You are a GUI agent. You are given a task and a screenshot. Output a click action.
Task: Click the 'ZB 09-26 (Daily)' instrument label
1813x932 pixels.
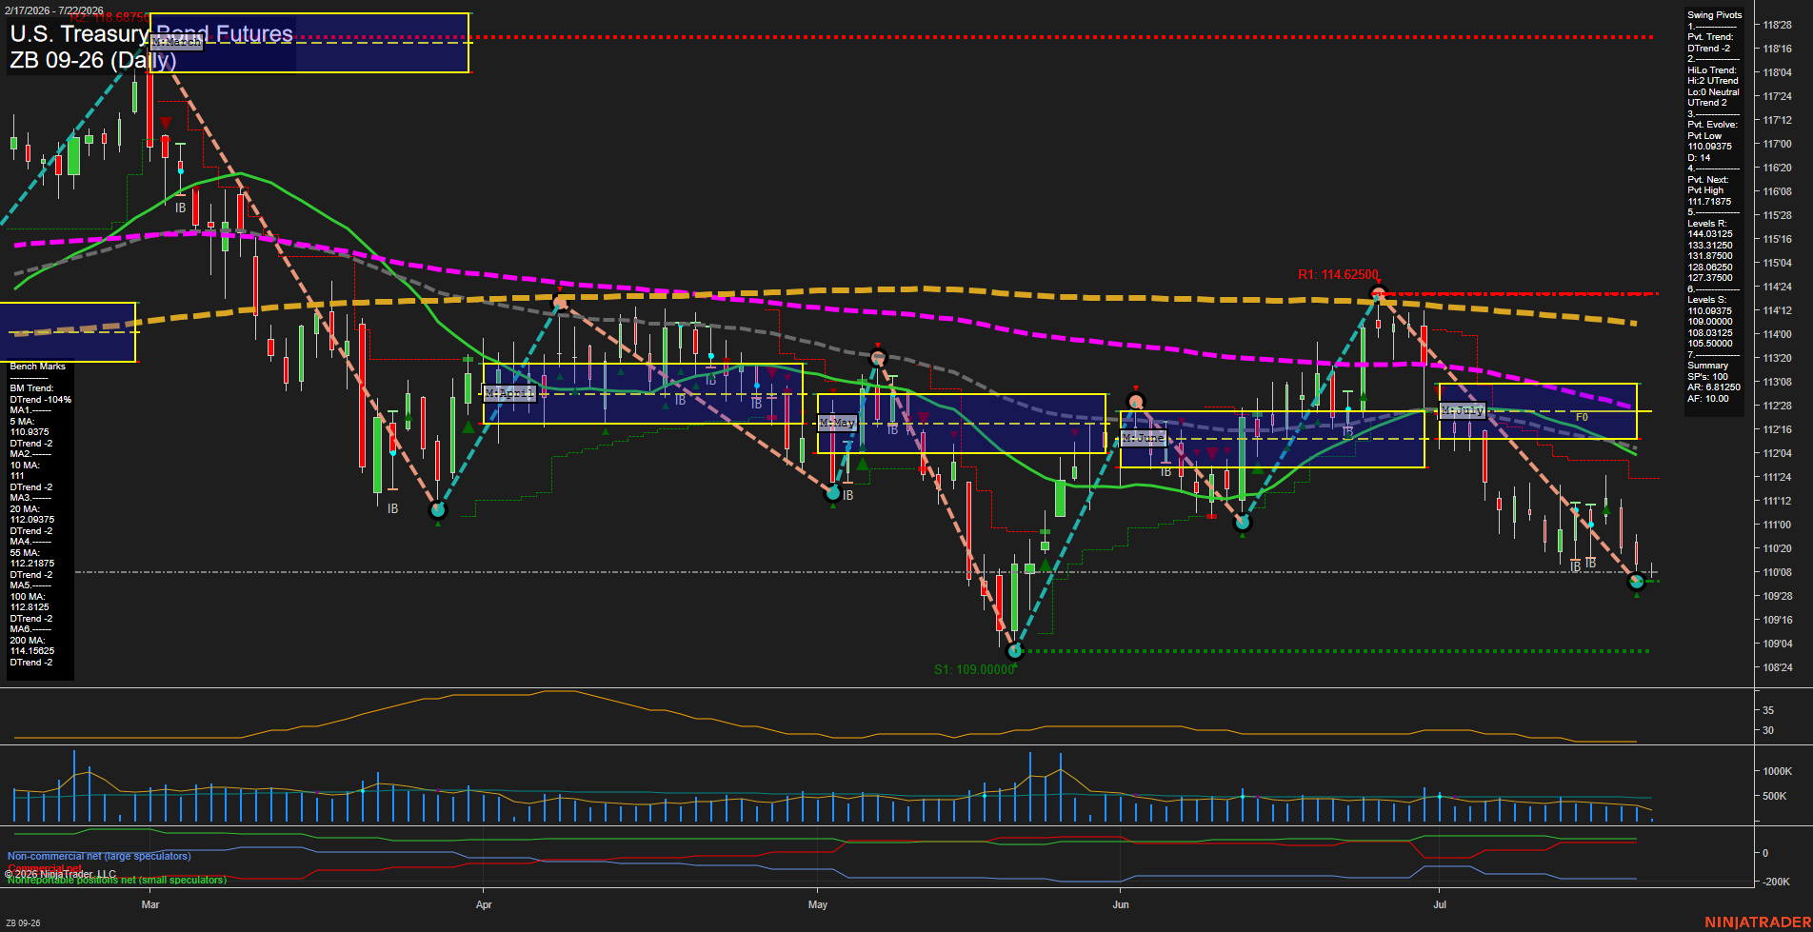click(93, 60)
